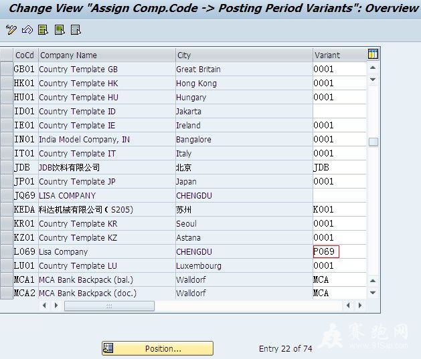
Task: Select row HK01 using its row selector
Action: point(7,83)
